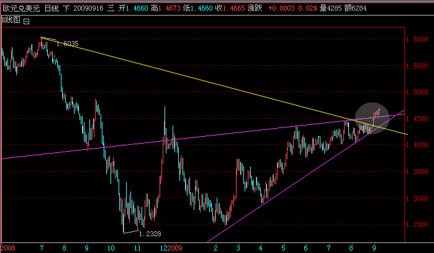
Task: Click the 2009 year label on time axis
Action: click(x=175, y=248)
